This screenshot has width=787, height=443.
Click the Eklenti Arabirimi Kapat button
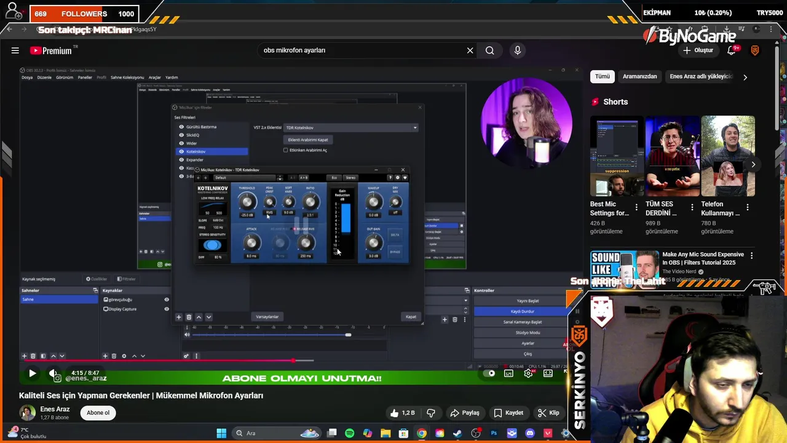[308, 140]
